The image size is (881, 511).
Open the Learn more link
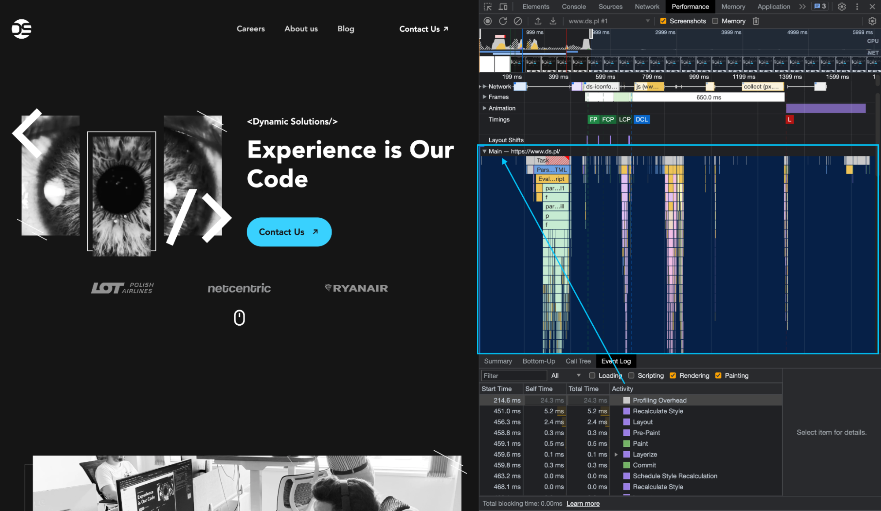click(583, 504)
